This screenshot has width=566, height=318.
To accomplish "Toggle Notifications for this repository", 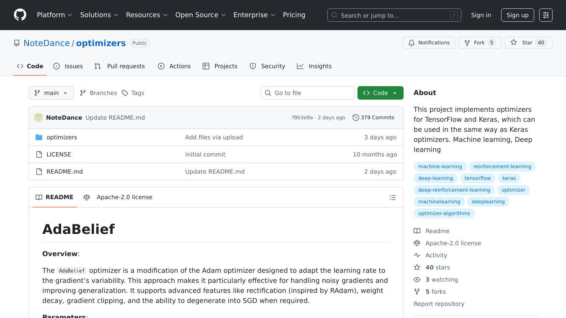I will point(429,43).
